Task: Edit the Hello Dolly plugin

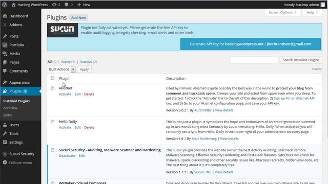Action: click(77, 127)
